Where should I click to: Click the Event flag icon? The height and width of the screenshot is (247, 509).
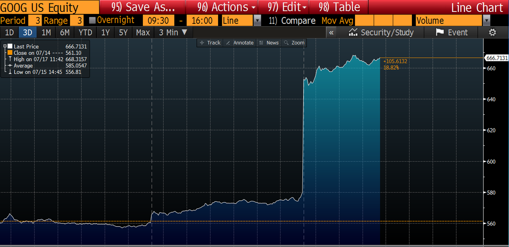click(439, 33)
